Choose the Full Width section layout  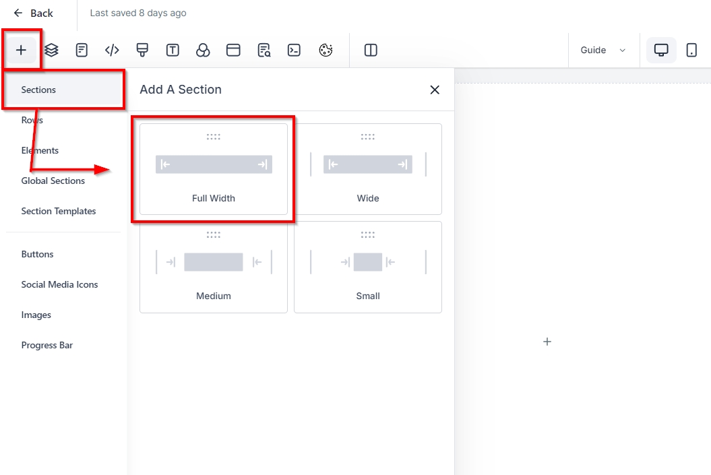214,169
